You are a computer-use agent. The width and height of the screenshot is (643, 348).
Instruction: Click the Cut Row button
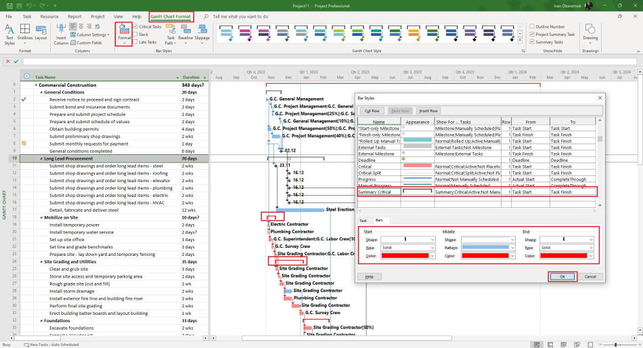(x=372, y=111)
